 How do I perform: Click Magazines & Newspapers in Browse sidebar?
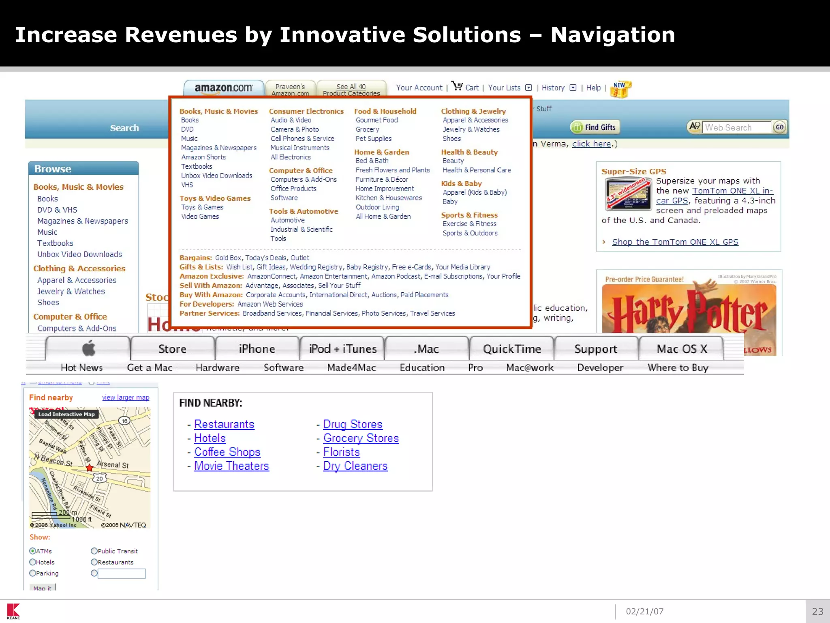pos(83,221)
